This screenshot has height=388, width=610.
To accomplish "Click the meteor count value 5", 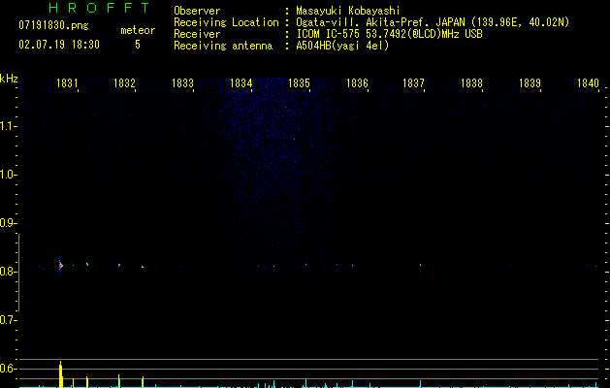I will click(138, 45).
